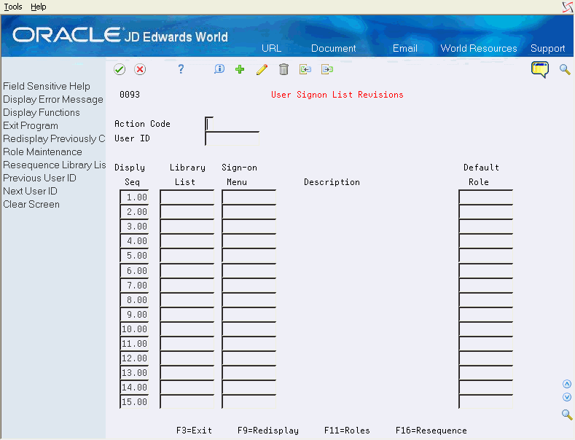This screenshot has height=440, width=575.
Task: Select Display Functions option
Action: pyautogui.click(x=42, y=113)
